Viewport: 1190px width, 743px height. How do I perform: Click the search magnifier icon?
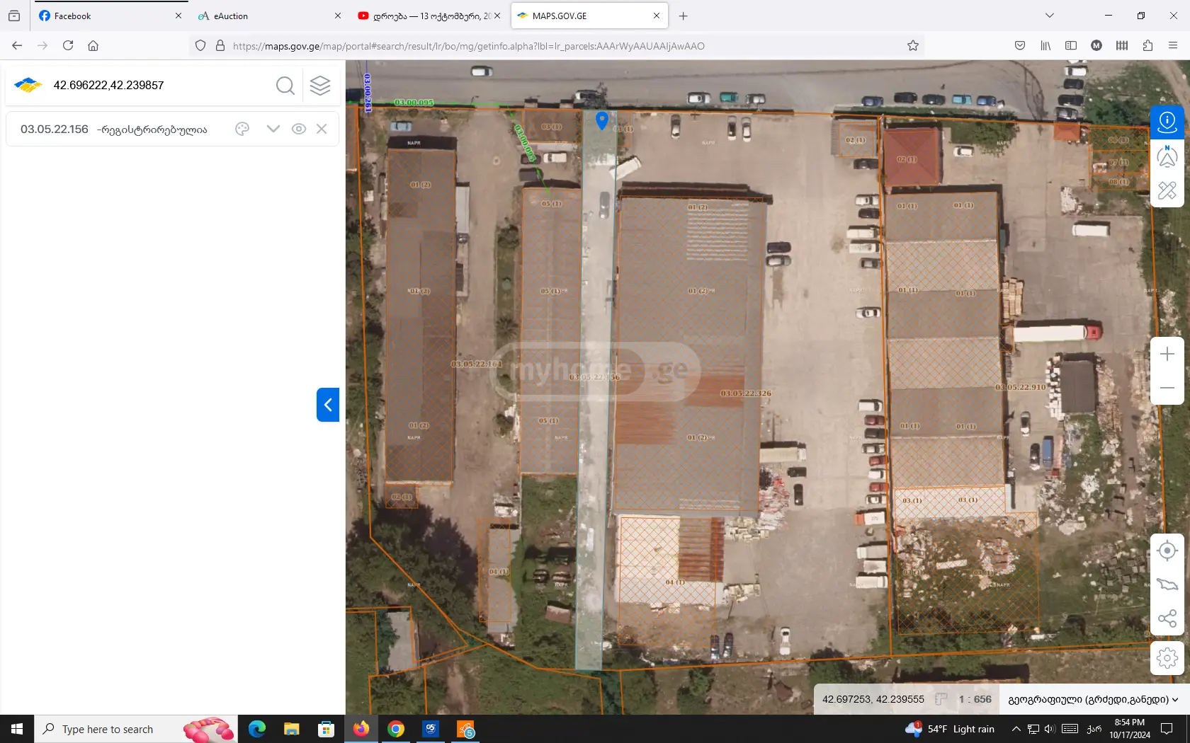[285, 86]
